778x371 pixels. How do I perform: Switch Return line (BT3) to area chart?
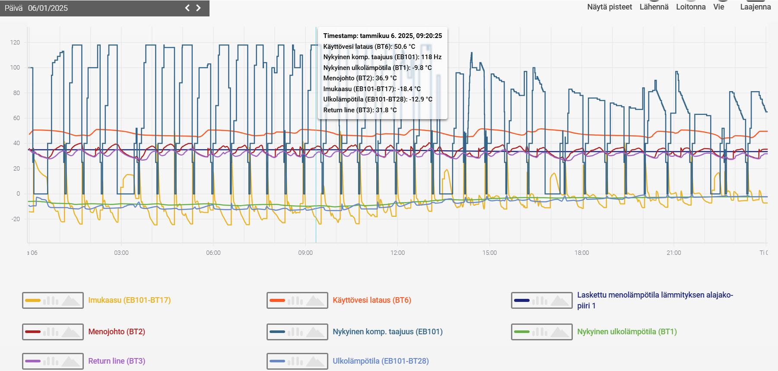[x=71, y=361]
